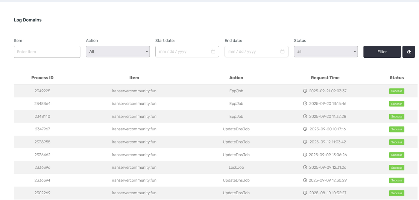Click the Success badge for process 2338955
The image size is (419, 200).
pyautogui.click(x=397, y=142)
